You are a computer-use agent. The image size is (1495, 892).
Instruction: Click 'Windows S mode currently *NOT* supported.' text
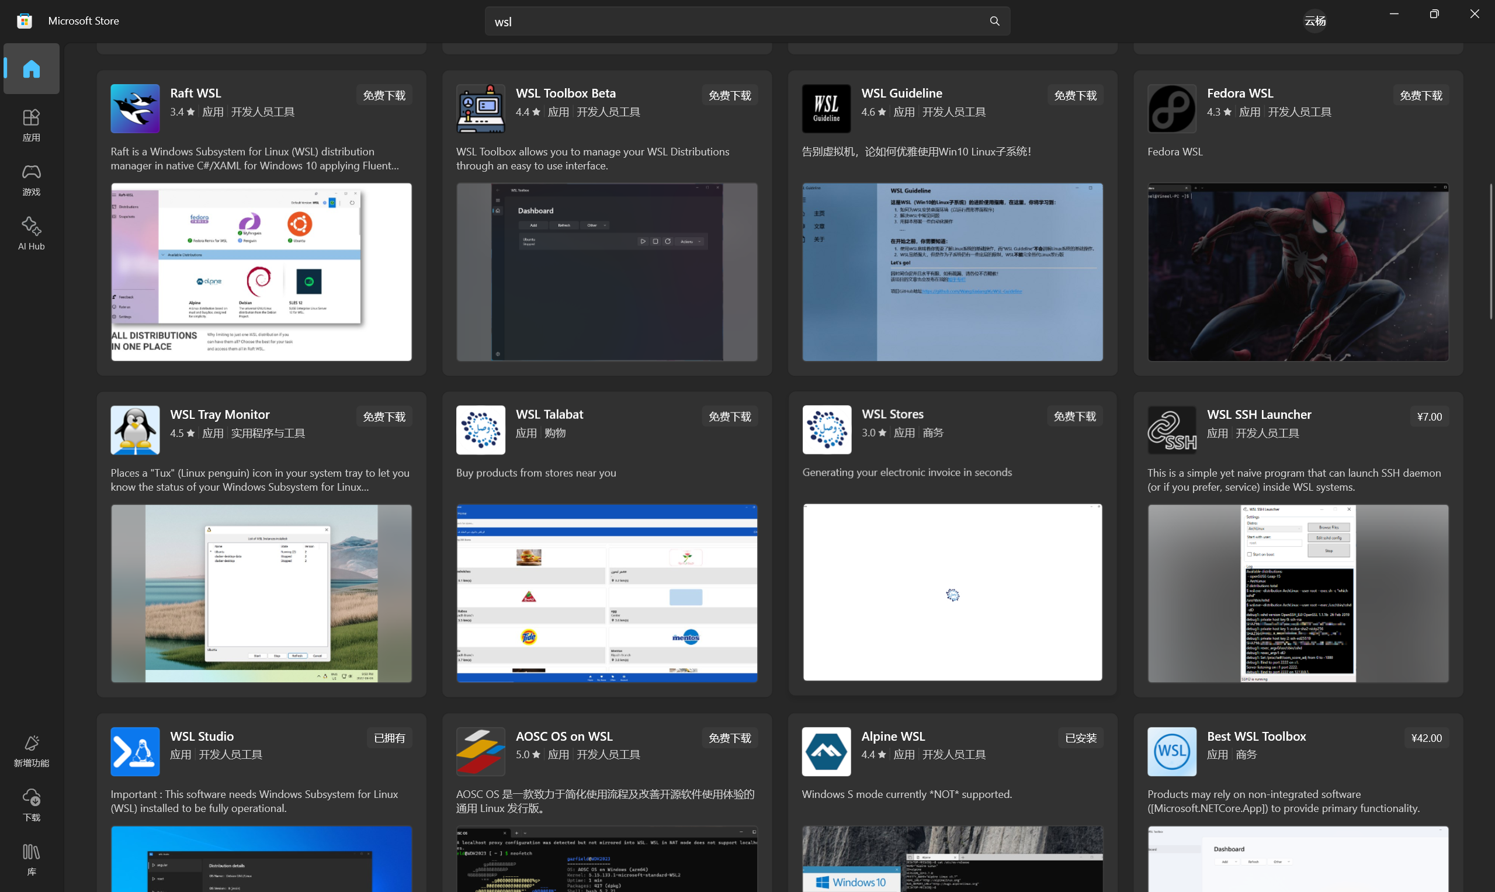907,794
